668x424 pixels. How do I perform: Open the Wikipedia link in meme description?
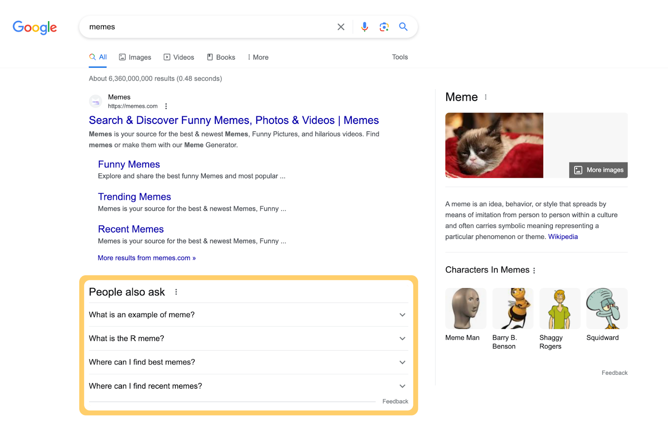(563, 237)
